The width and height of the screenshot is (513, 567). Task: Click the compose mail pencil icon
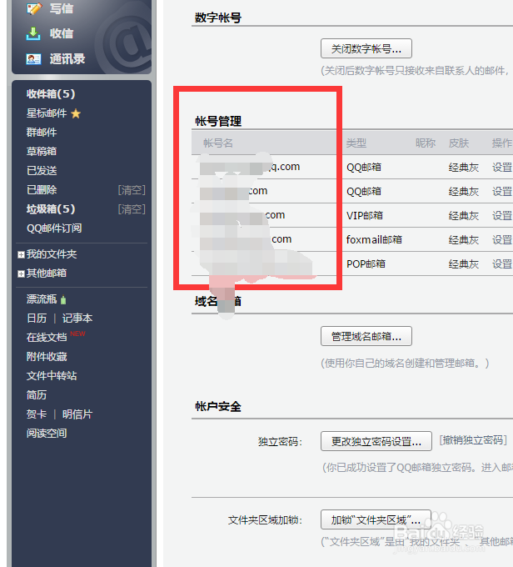(34, 8)
